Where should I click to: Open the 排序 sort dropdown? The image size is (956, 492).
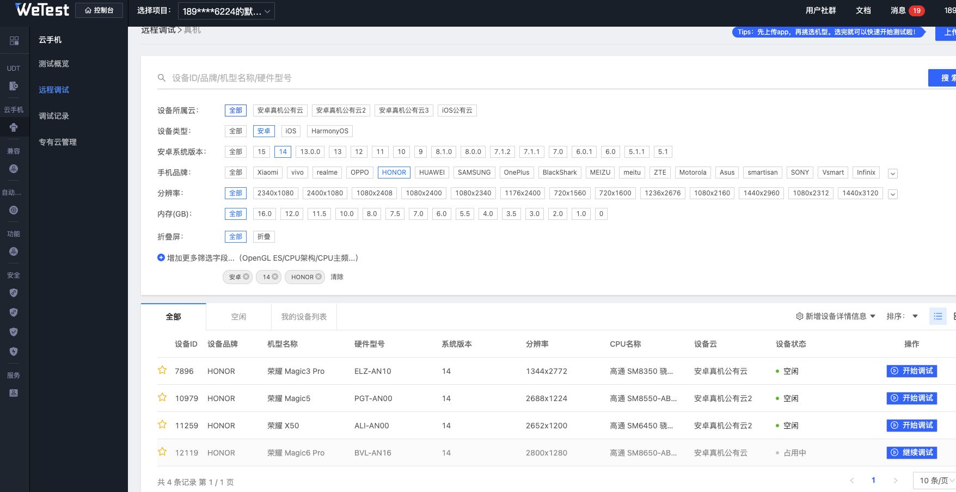point(902,316)
